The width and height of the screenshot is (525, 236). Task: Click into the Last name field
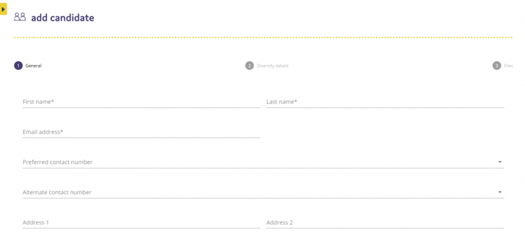coord(385,102)
